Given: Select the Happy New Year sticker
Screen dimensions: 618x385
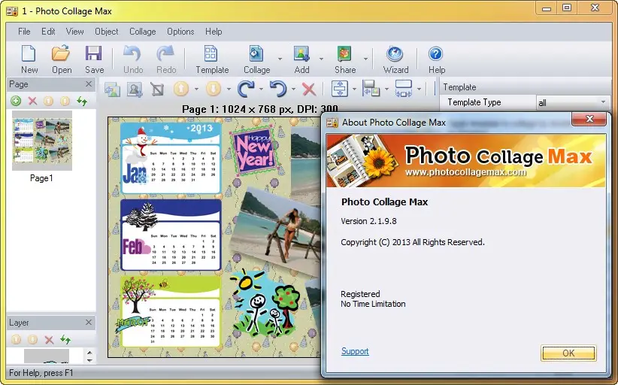Looking at the screenshot, I should tap(253, 150).
